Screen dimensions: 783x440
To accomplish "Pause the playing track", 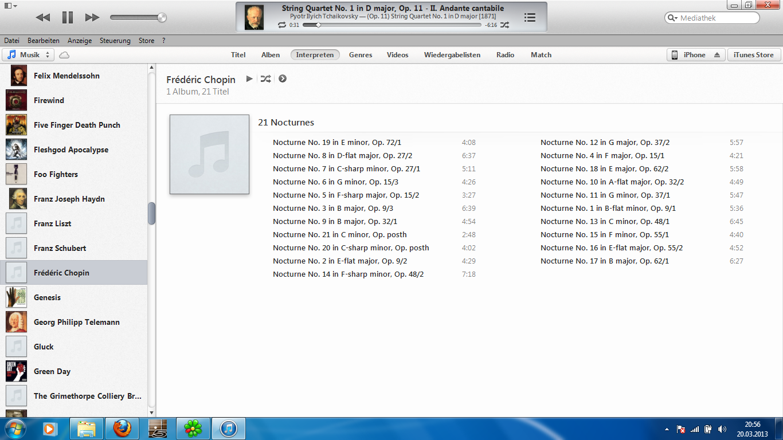I will tap(68, 18).
